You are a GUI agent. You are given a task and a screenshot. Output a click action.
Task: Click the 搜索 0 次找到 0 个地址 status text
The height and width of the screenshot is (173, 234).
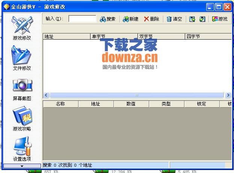point(68,165)
